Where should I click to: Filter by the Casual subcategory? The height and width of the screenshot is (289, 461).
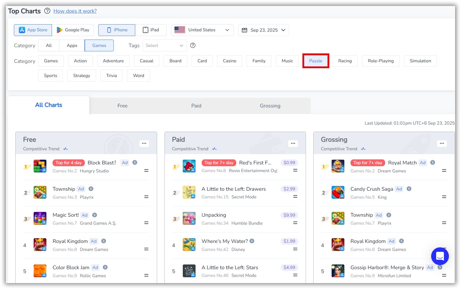point(146,61)
